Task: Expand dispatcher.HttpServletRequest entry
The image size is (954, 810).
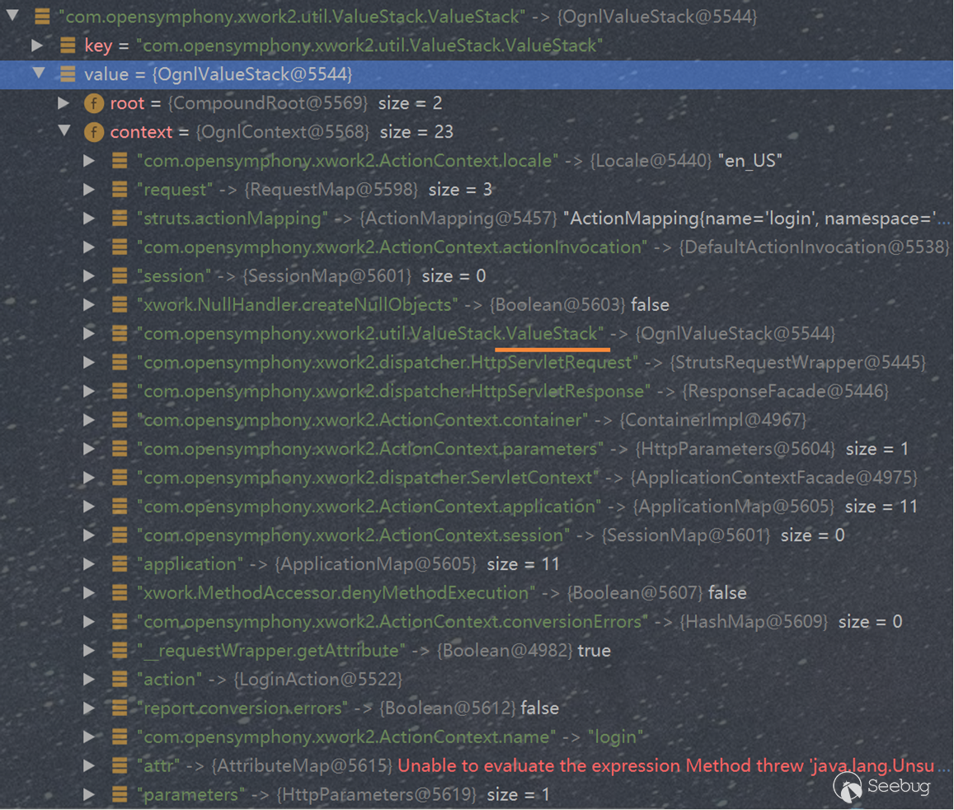Action: [89, 362]
